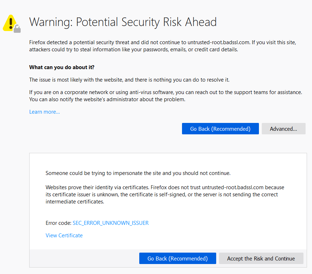Click untrusted-root.badssl.com in the first paragraph
Image resolution: width=312 pixels, height=274 pixels.
(x=218, y=42)
